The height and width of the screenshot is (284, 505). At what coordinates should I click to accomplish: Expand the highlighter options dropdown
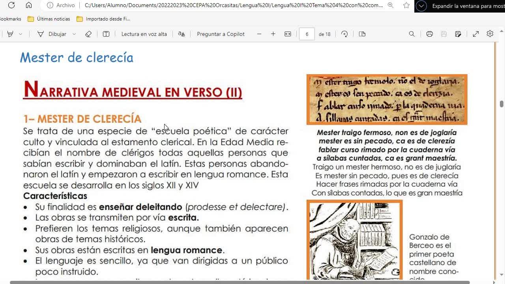coord(21,34)
